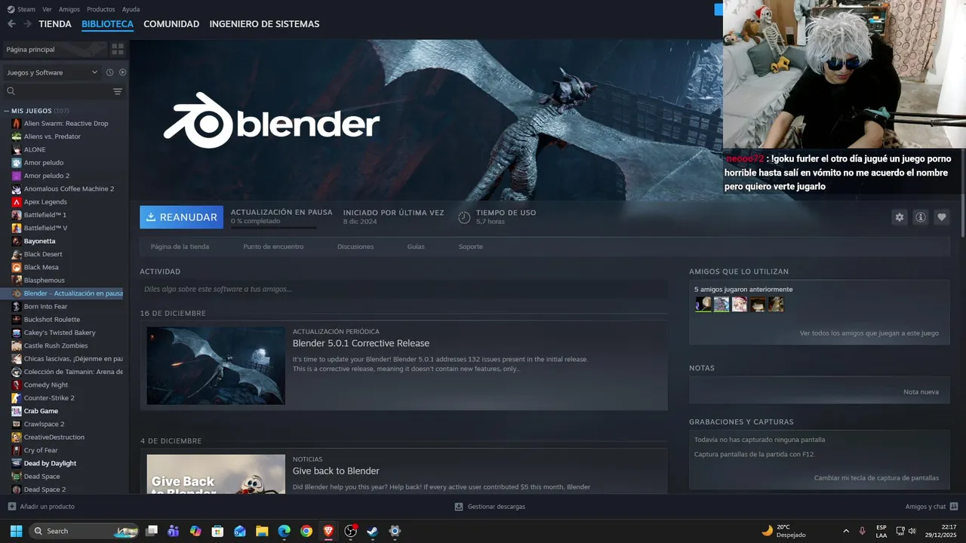Viewport: 966px width, 543px height.
Task: Open the Amigos menu
Action: coord(69,9)
